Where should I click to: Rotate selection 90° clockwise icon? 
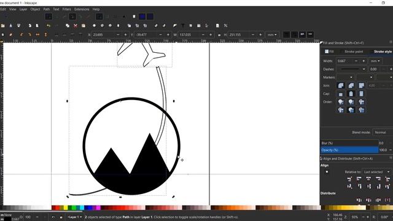(x=29, y=34)
